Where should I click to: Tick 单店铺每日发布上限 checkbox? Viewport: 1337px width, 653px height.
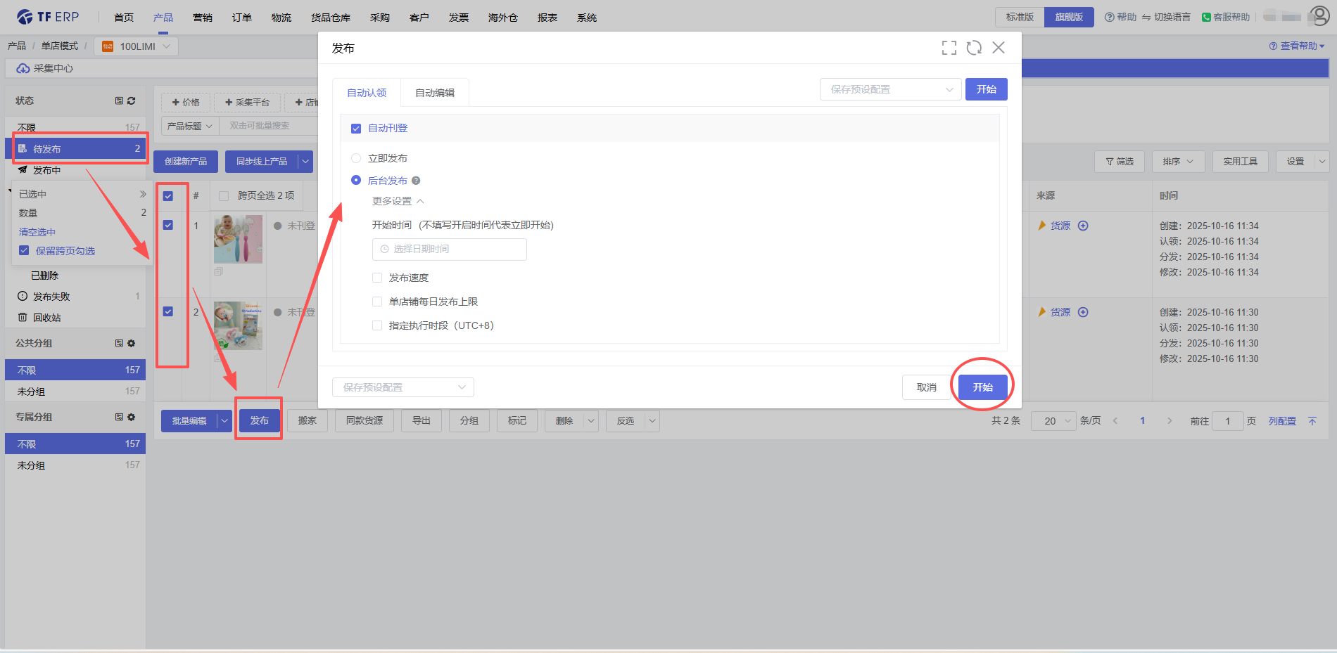(377, 302)
